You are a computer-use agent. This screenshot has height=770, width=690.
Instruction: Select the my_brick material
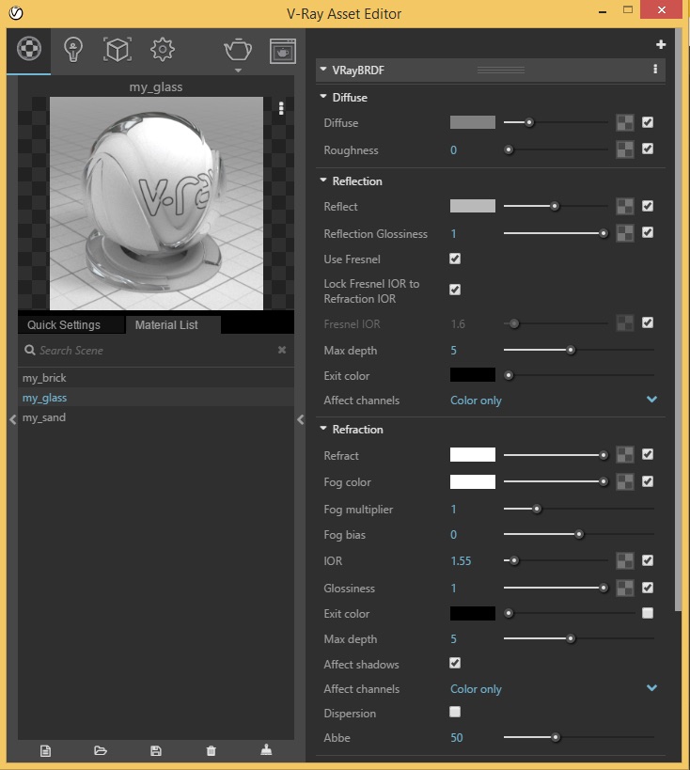[156, 378]
